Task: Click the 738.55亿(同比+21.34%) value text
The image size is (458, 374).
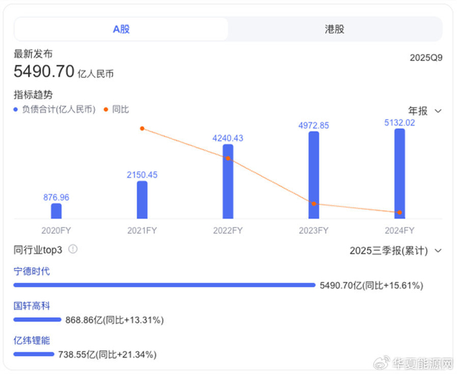Action: (x=107, y=354)
